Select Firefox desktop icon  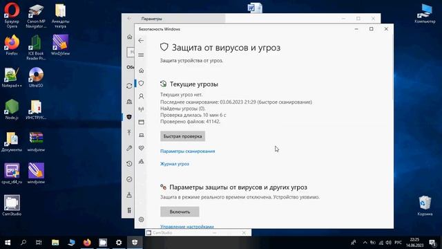click(12, 45)
